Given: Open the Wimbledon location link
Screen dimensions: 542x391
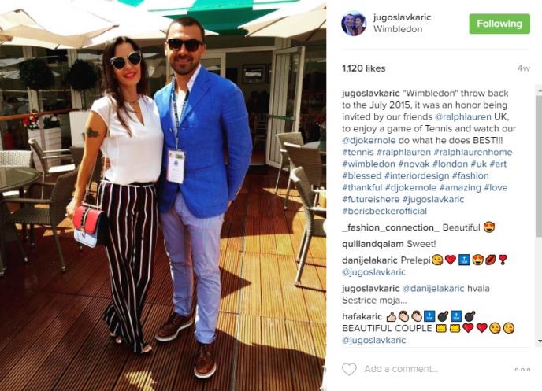Looking at the screenshot, I should point(398,29).
